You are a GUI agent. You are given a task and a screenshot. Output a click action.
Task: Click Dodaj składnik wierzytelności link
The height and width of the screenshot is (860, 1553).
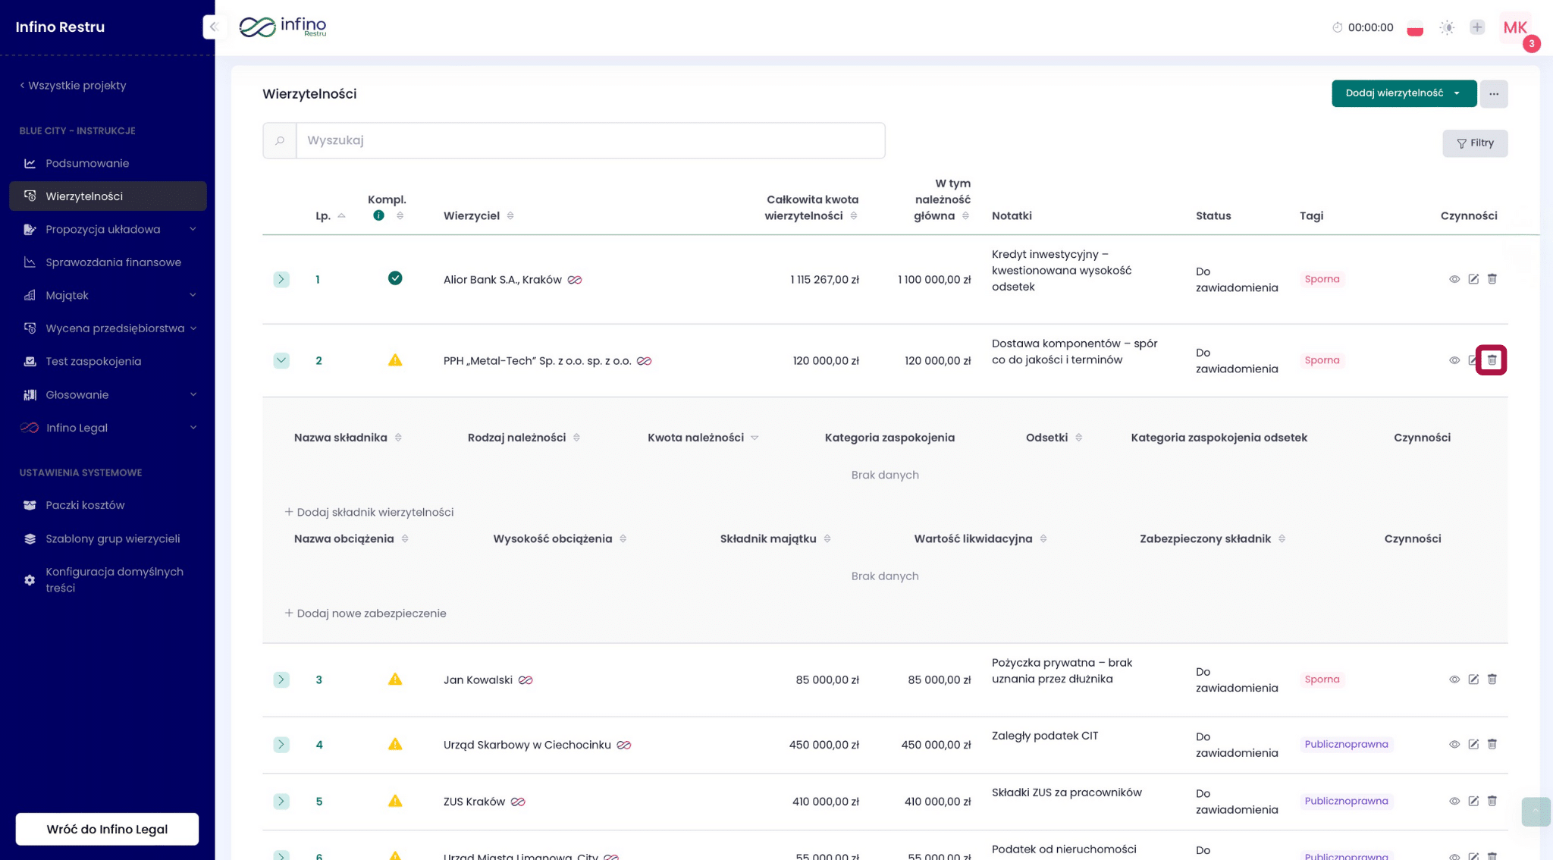tap(369, 512)
